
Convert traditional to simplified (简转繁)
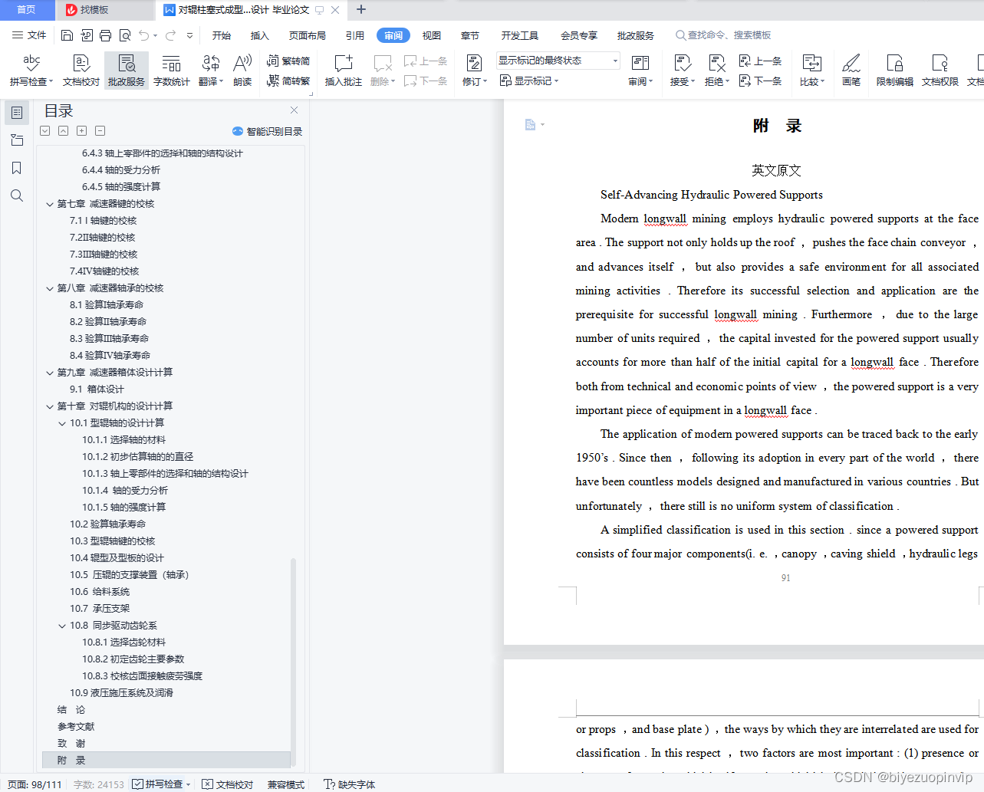click(288, 81)
